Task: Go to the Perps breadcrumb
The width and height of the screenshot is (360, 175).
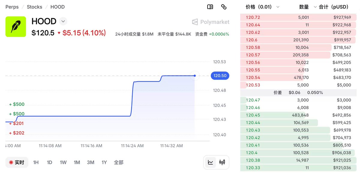Action: tap(12, 7)
